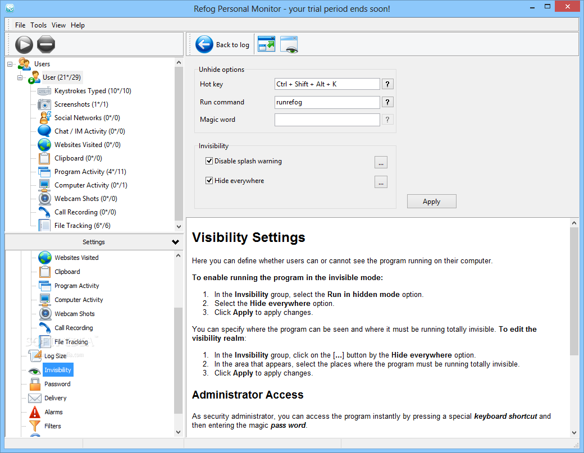The image size is (584, 453).
Task: Select the Users group icon in tree
Action: point(24,64)
